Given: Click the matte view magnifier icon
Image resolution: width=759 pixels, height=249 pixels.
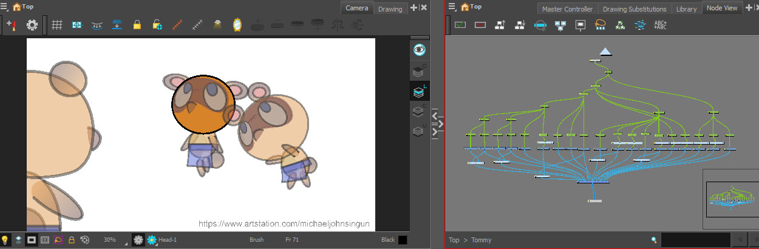Looking at the screenshot, I should point(58,240).
